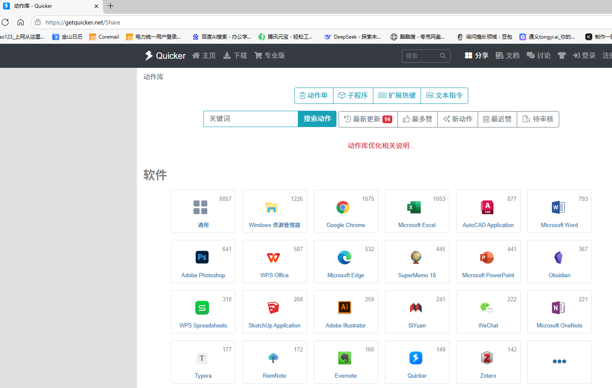The height and width of the screenshot is (388, 612).
Task: Sort by 最多赞 most liked
Action: (418, 119)
